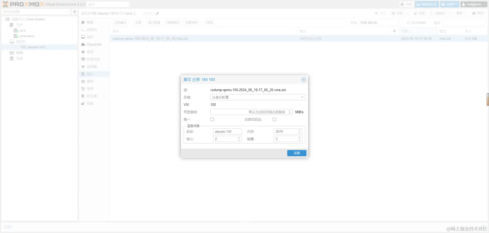Open view settings gear beside 文件夹视图

pyautogui.click(x=75, y=12)
